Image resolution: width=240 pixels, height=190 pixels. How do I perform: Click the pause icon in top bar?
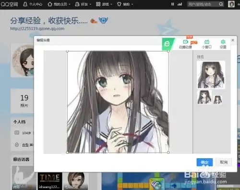coord(172,4)
